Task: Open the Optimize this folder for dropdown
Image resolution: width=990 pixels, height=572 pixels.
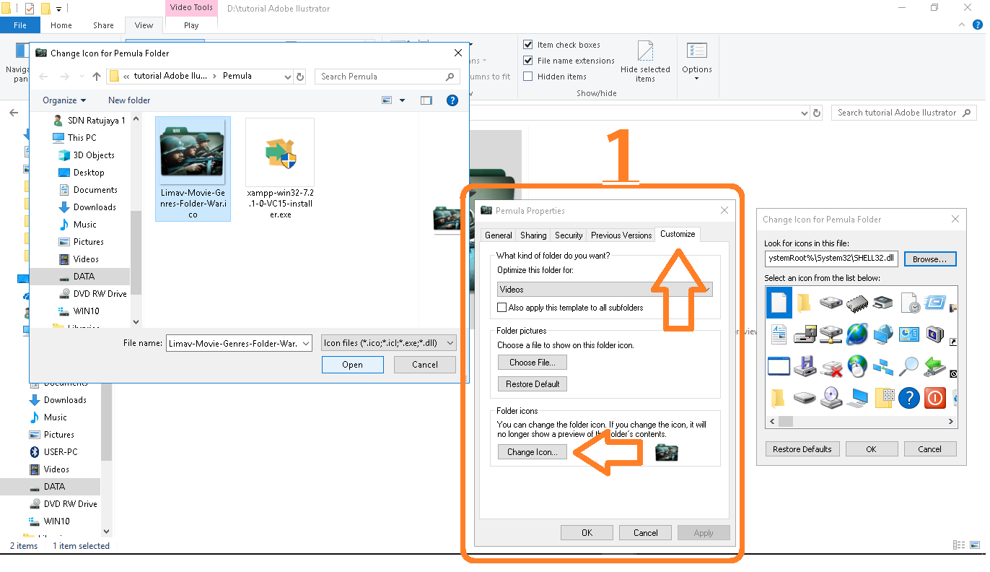Action: (605, 290)
